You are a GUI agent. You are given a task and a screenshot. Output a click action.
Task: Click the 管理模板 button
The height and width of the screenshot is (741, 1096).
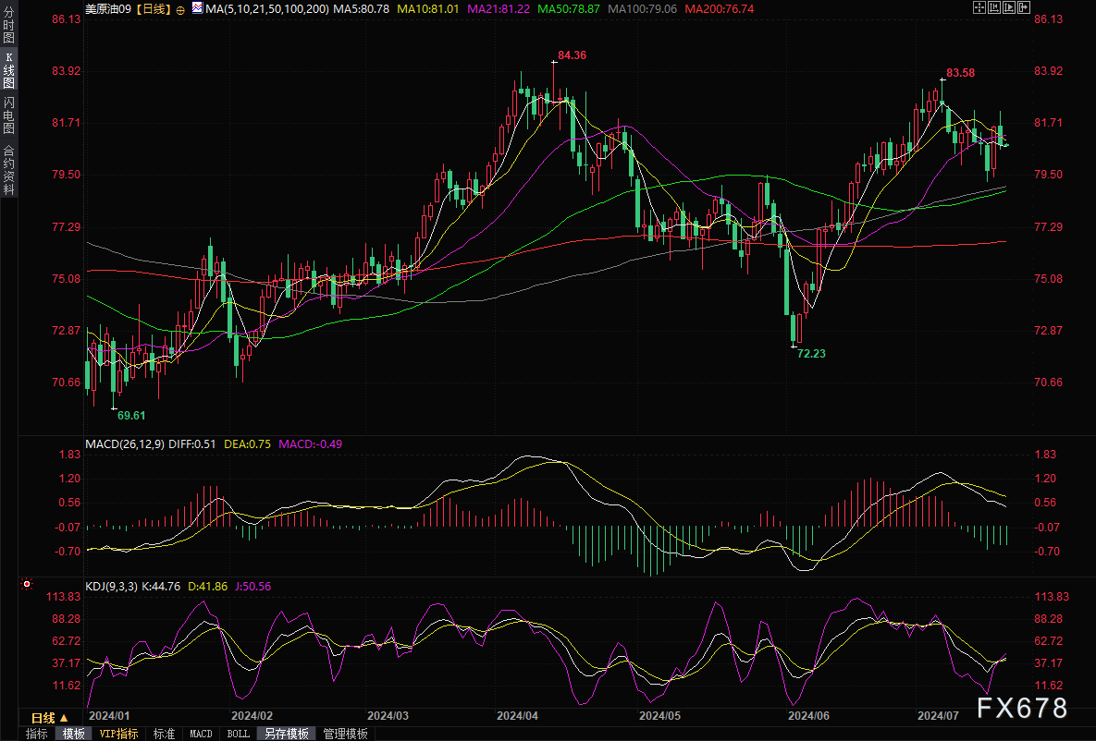(345, 734)
